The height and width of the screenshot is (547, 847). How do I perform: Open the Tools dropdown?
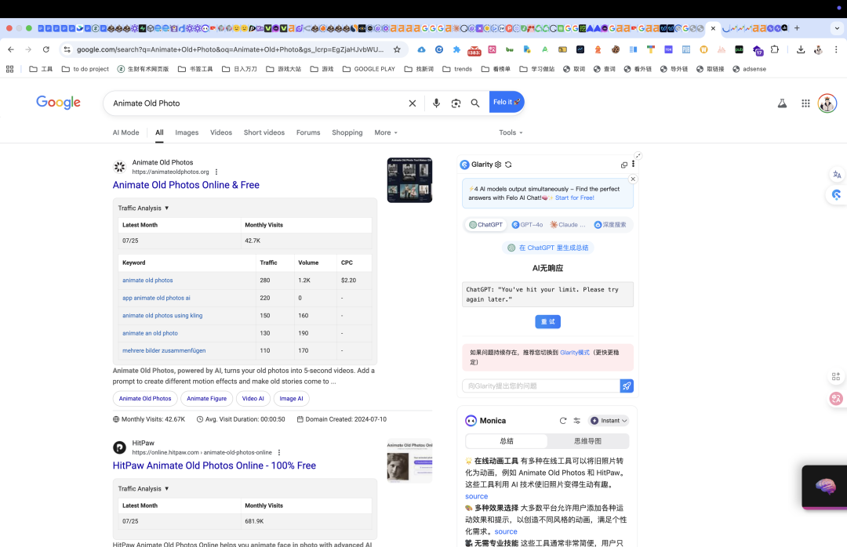tap(511, 132)
